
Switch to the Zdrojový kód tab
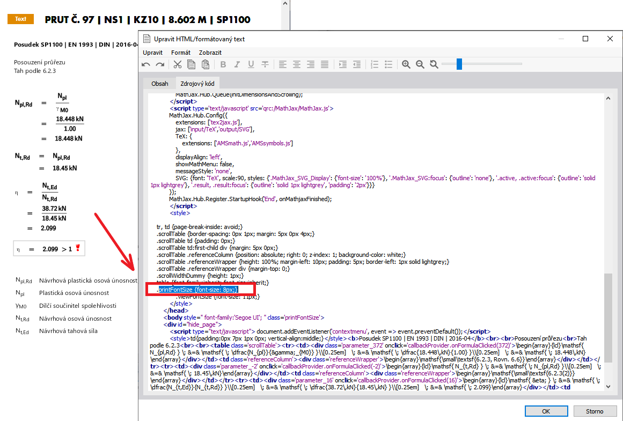197,84
